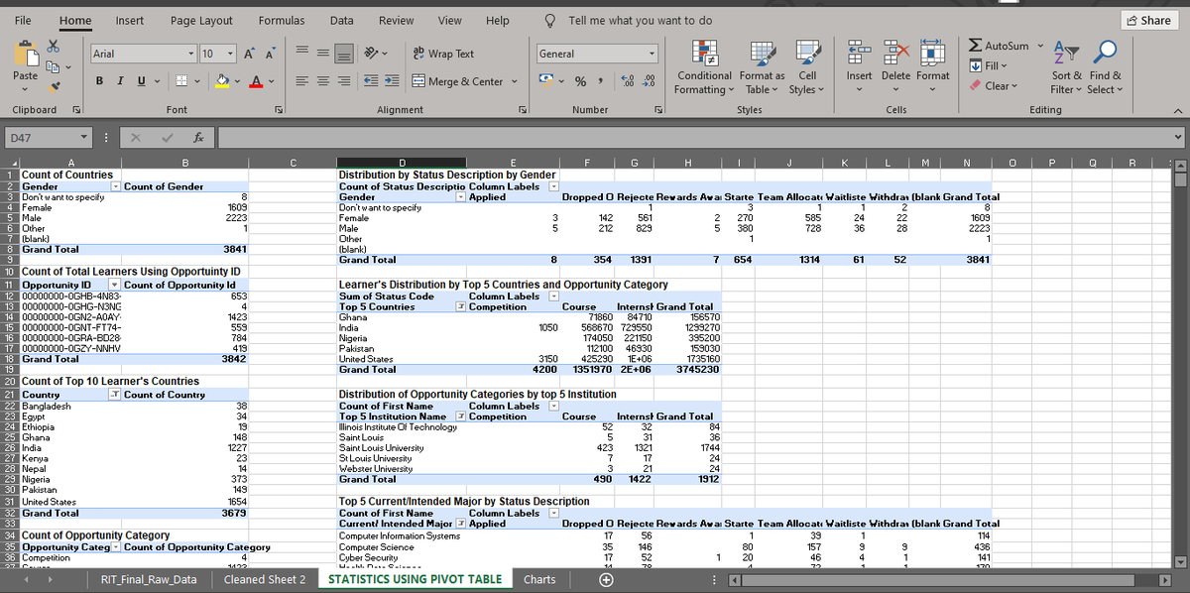The image size is (1190, 593).
Task: Toggle Merge & Center
Action: coord(457,81)
